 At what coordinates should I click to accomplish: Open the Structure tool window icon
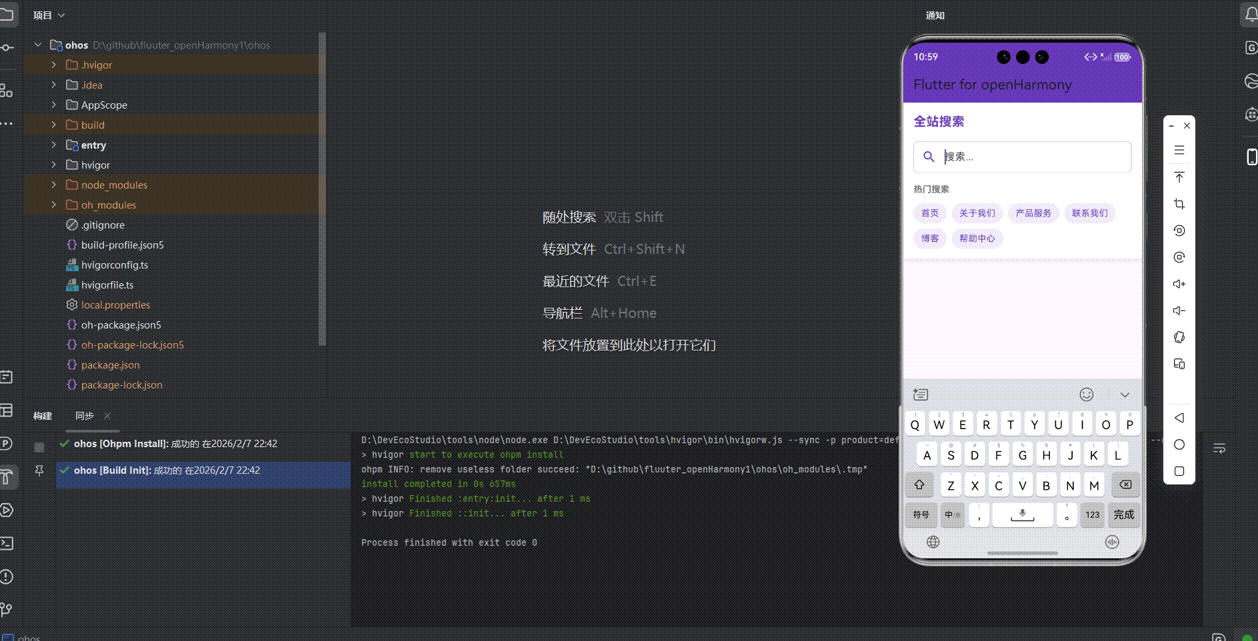6,90
